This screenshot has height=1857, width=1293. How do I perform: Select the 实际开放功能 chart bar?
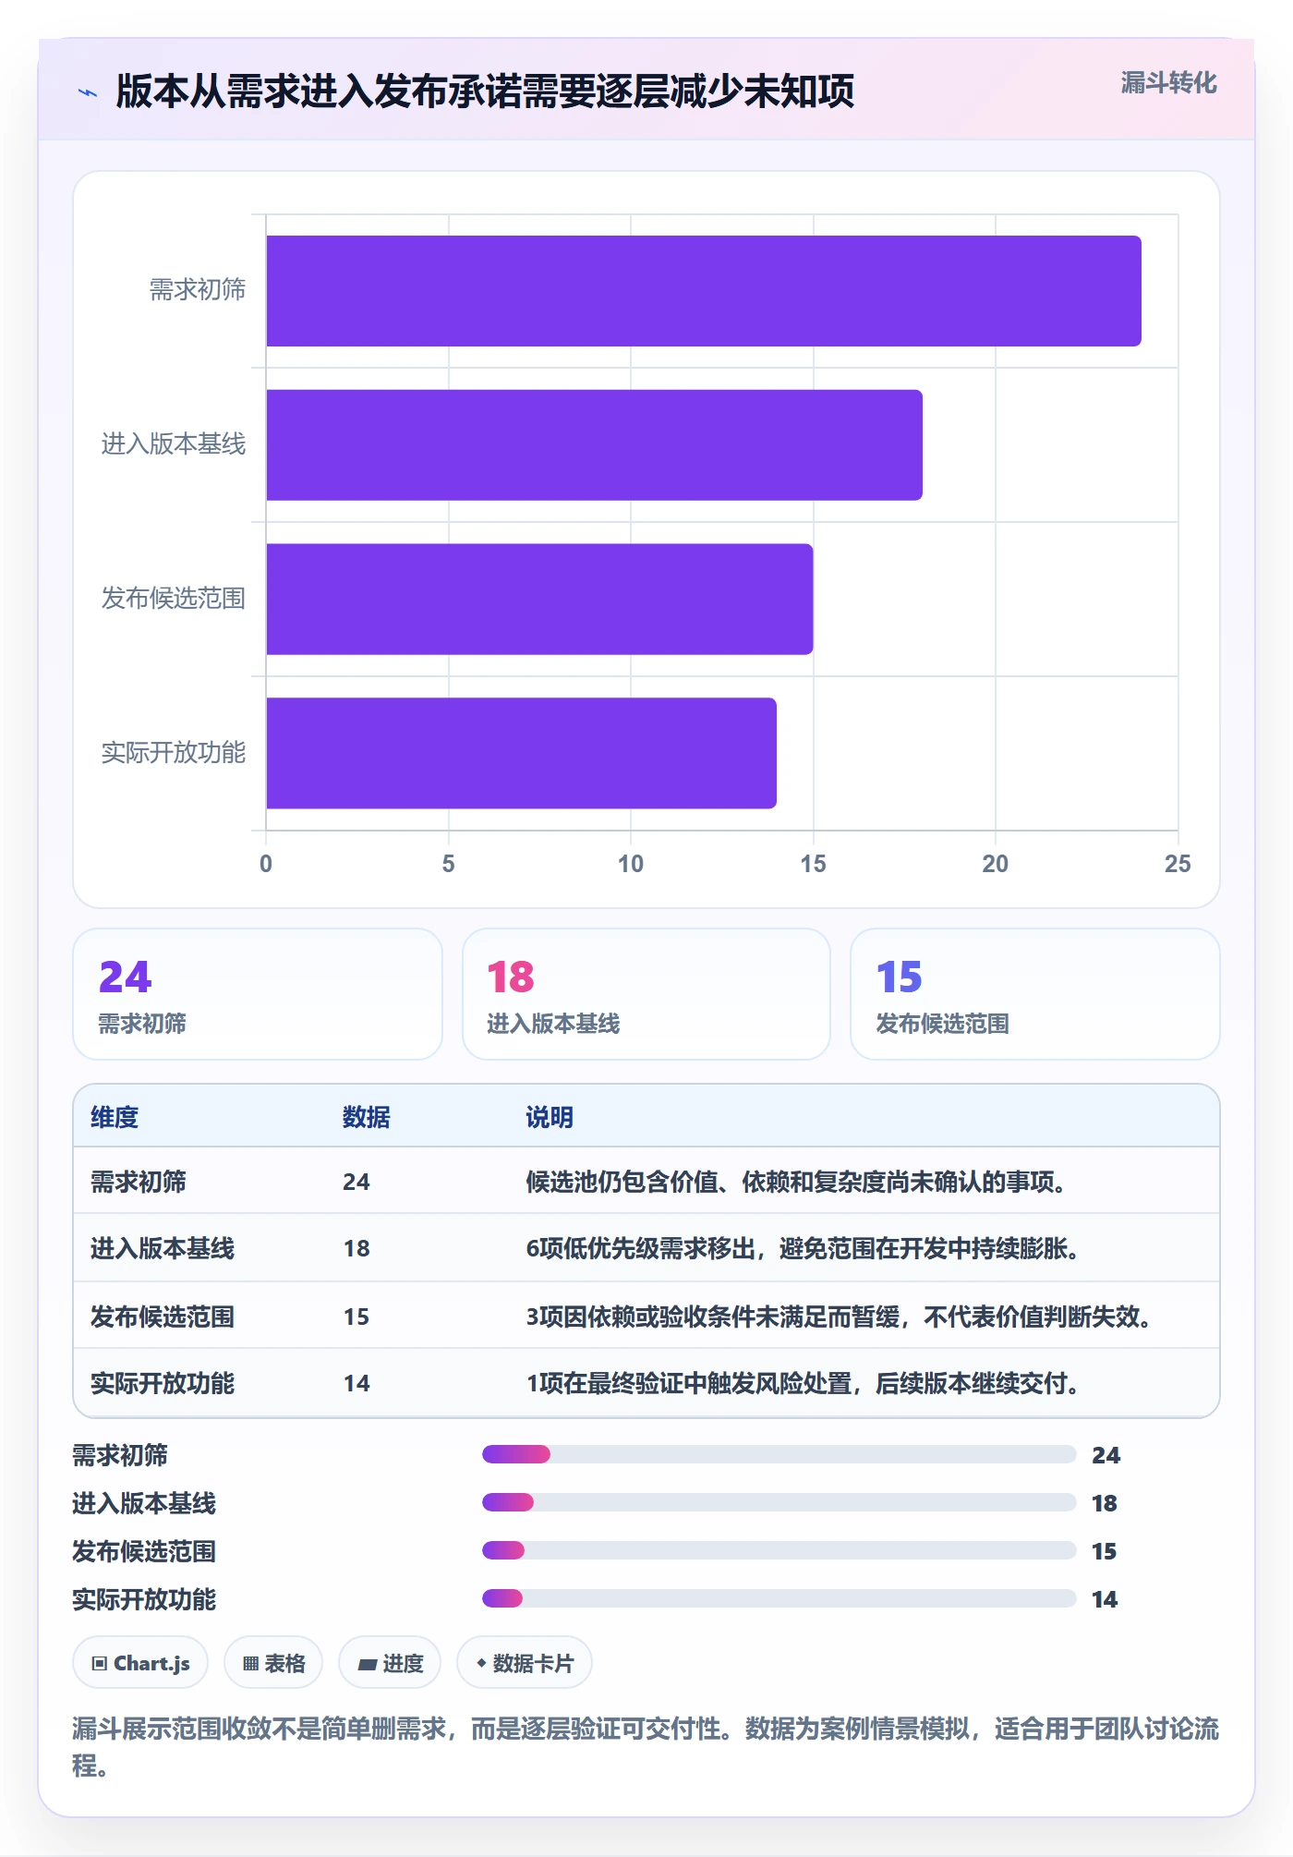tap(522, 753)
